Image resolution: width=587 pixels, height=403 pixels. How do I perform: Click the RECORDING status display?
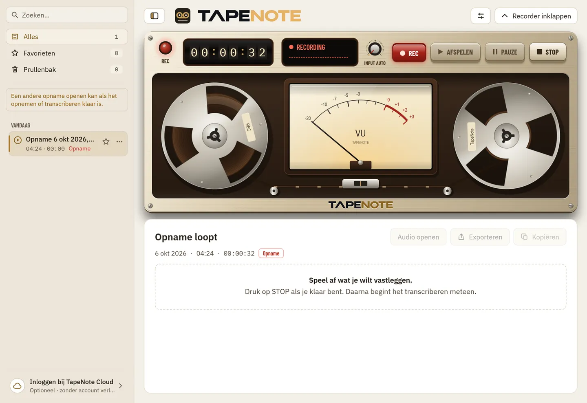[320, 52]
